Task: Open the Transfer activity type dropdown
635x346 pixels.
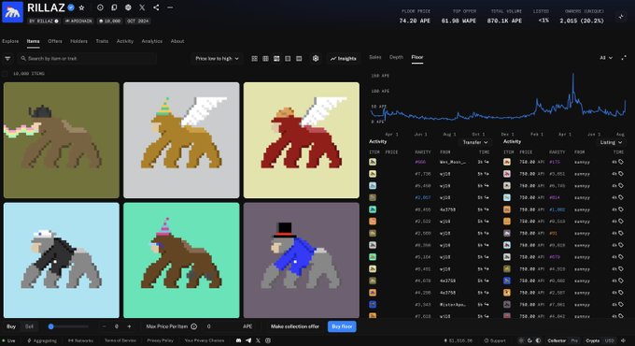Action: (475, 142)
